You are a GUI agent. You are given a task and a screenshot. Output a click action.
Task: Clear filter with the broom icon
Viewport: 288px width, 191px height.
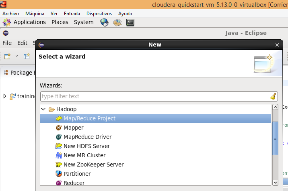point(273,96)
